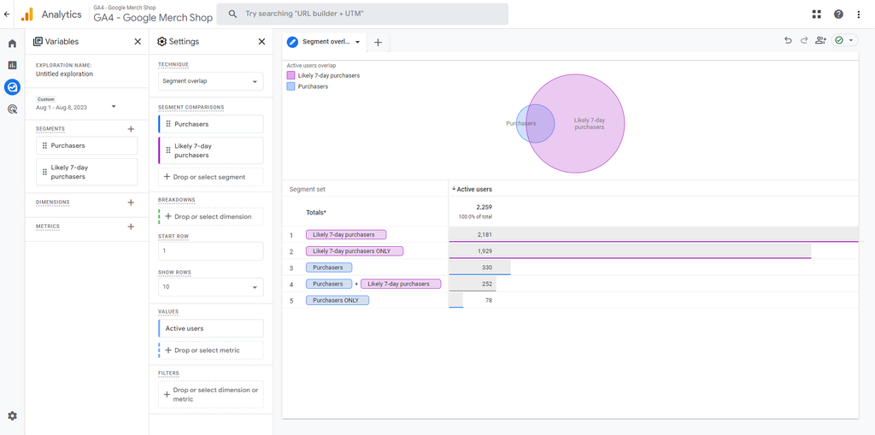Open Admin settings gear icon
Screen dimensions: 875x435
click(x=12, y=416)
